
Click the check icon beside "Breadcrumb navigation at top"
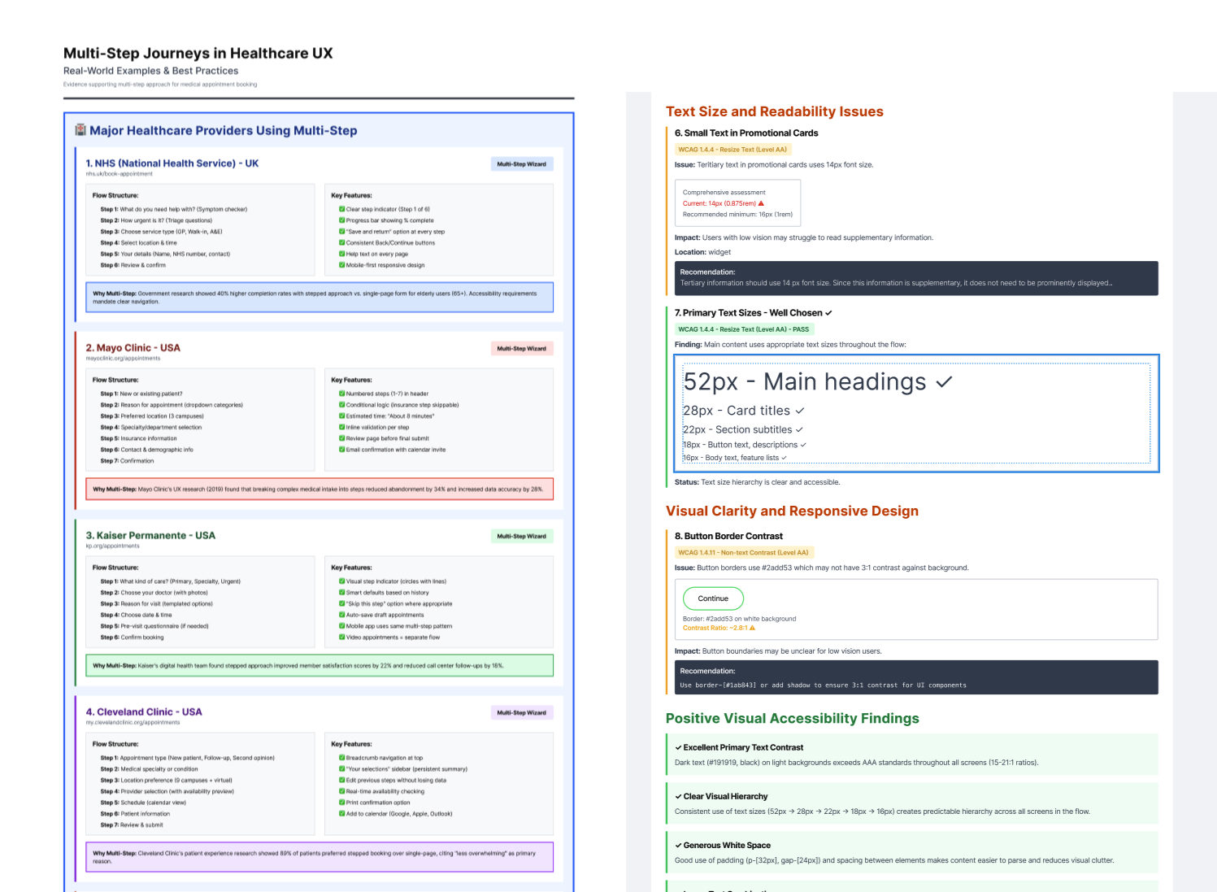click(342, 758)
